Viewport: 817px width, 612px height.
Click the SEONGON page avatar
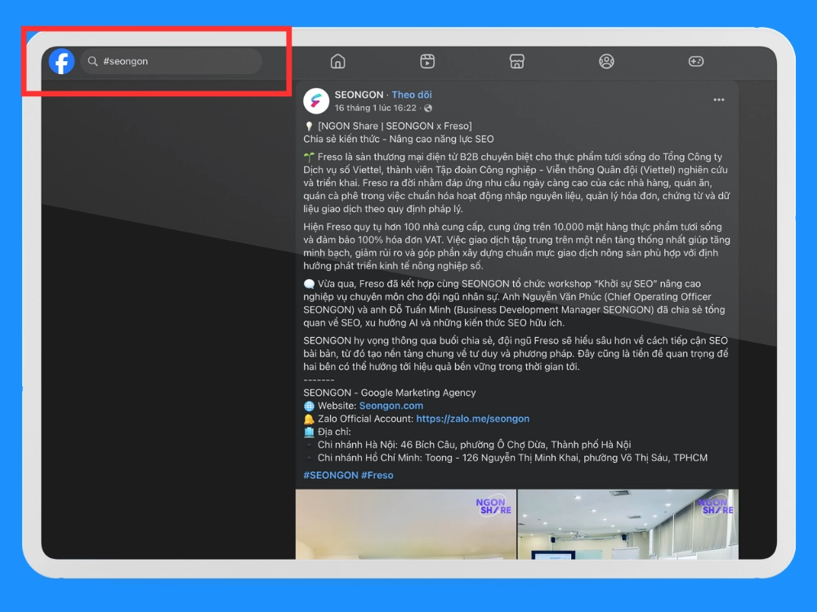point(316,101)
